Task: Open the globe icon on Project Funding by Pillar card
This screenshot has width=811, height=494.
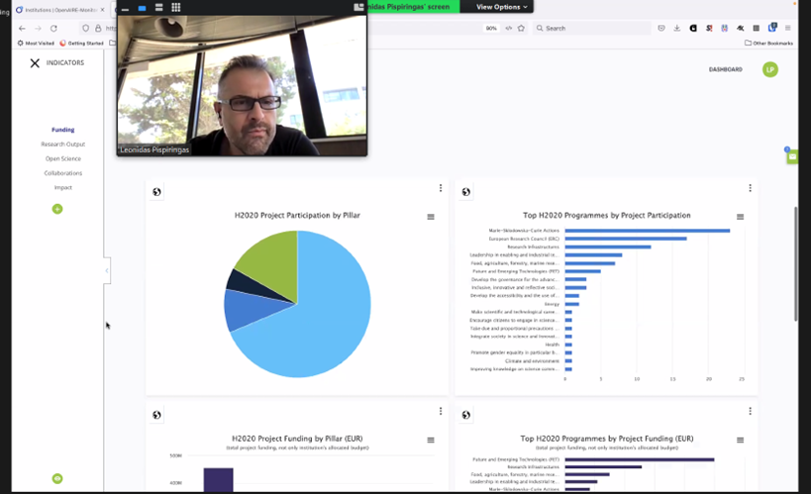Action: 156,415
